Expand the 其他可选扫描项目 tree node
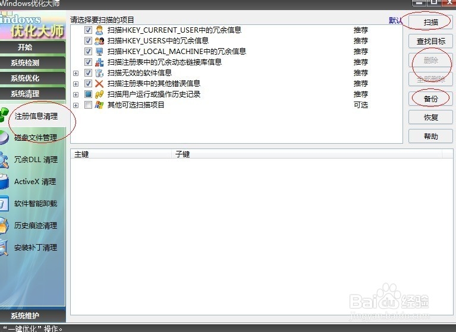 tap(76, 105)
